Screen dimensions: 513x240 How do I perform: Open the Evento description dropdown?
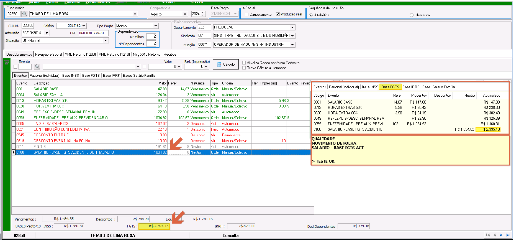(x=138, y=67)
